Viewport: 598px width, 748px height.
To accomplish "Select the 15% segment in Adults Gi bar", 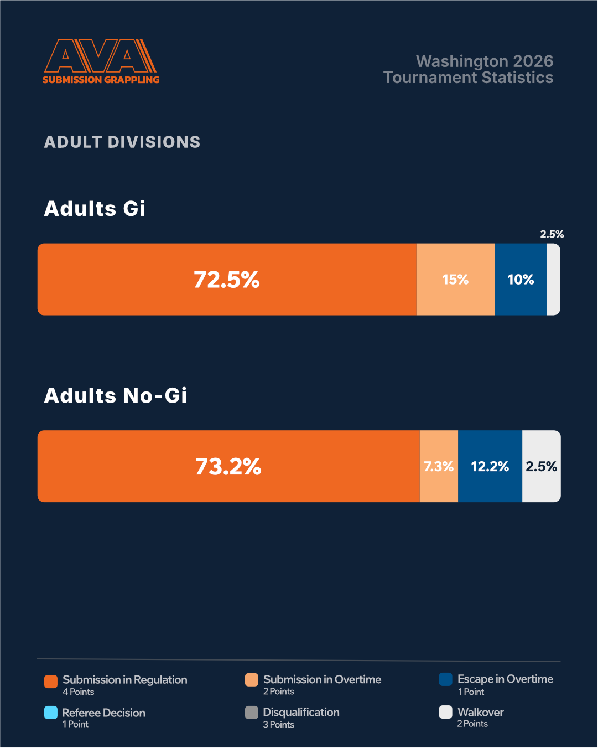I will coord(456,280).
